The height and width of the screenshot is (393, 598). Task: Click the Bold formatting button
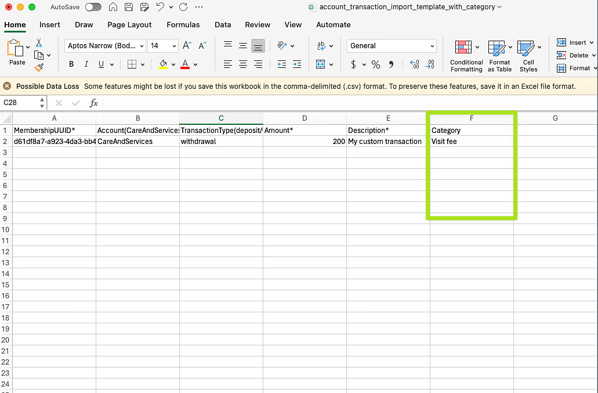pos(71,64)
